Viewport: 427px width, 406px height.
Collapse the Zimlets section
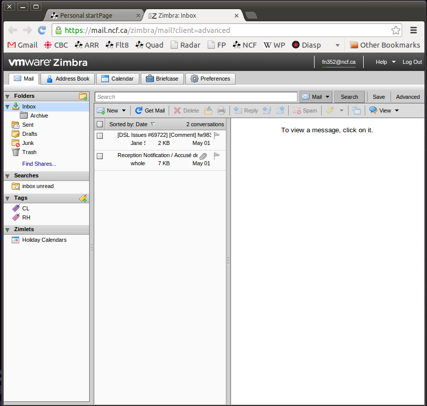point(8,230)
